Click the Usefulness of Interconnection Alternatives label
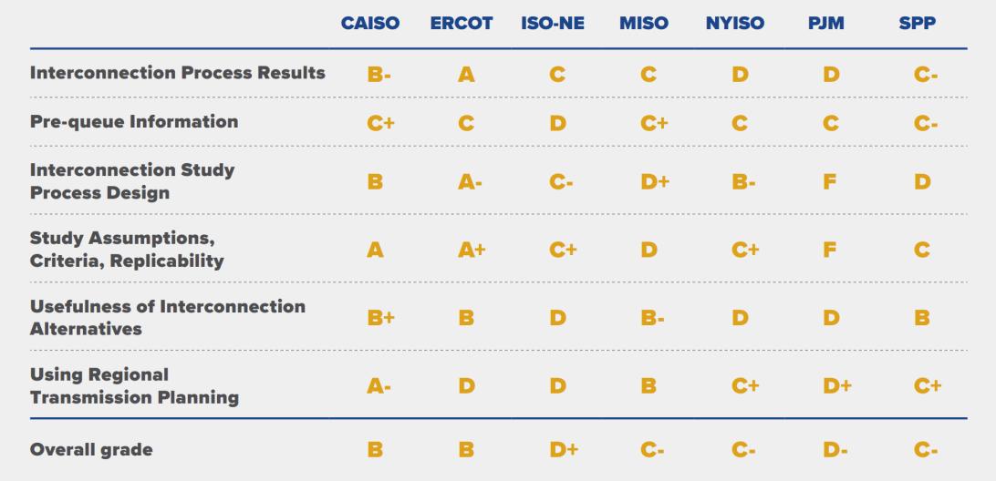Image resolution: width=996 pixels, height=481 pixels. click(x=167, y=317)
